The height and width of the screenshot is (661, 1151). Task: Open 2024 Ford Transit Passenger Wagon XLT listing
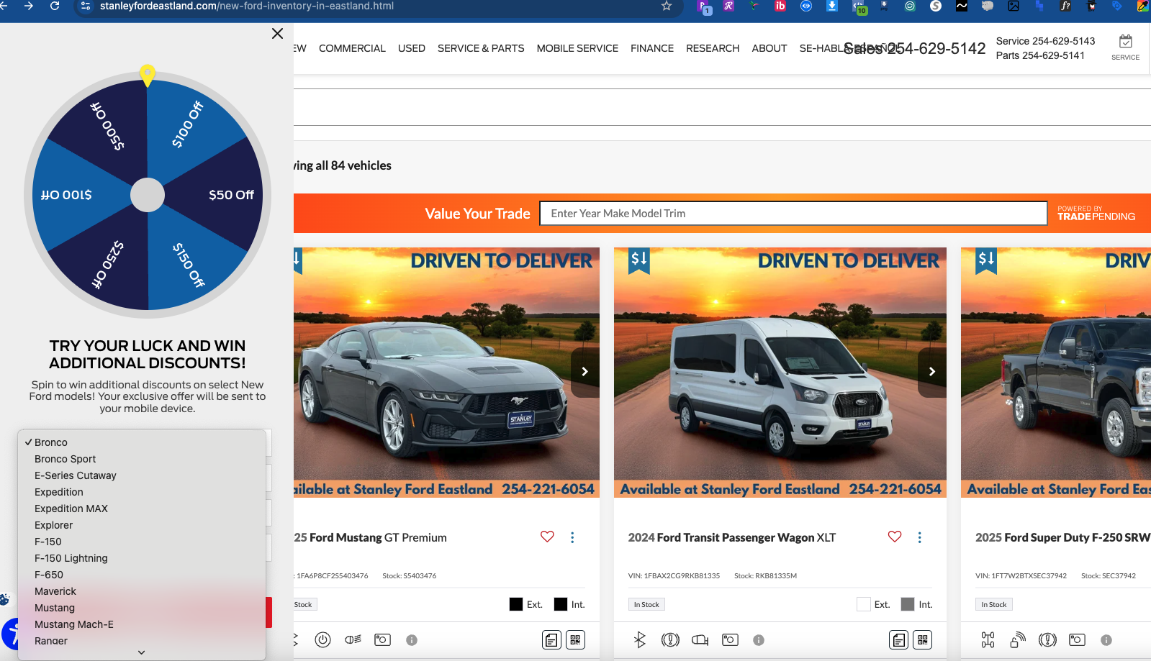click(x=732, y=537)
